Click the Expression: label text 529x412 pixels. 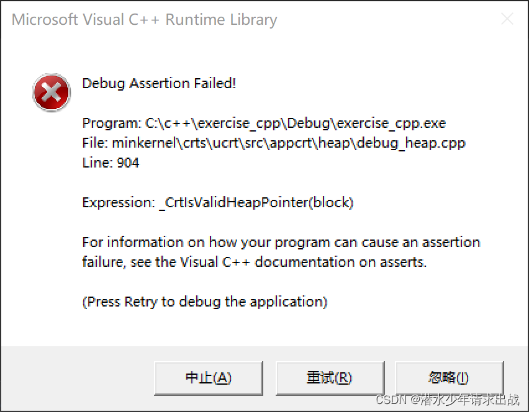[x=118, y=202]
